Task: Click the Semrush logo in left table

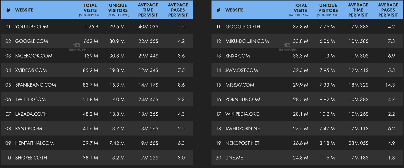Action: 77,47
